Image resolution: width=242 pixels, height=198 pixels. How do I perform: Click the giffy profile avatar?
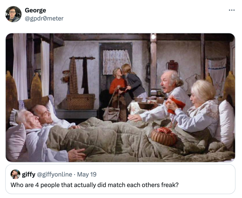coord(15,174)
